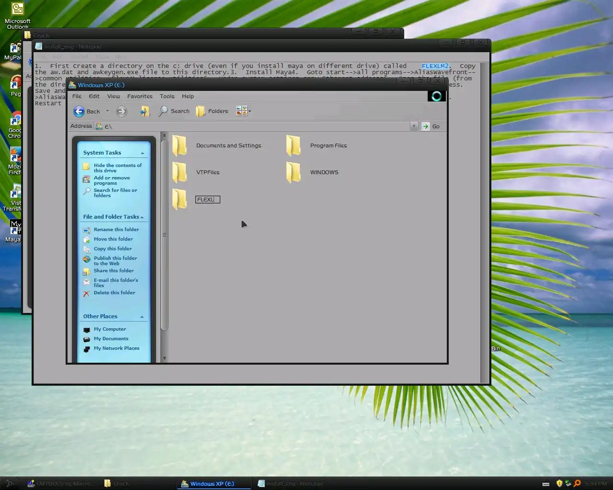The width and height of the screenshot is (613, 490).
Task: Click the Address field showing E:\
Action: (x=252, y=126)
